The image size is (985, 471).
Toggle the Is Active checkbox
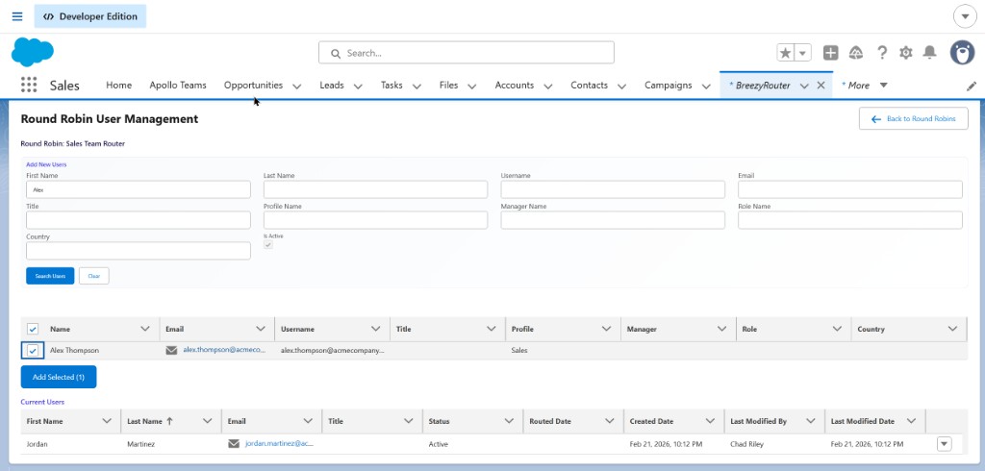tap(268, 245)
